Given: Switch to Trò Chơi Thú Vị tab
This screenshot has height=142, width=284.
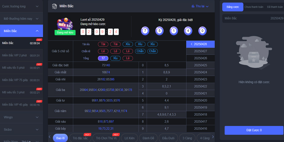Looking at the screenshot, I should click(x=106, y=138).
